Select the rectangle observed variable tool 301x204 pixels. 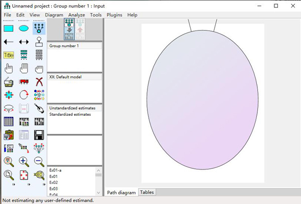9,29
